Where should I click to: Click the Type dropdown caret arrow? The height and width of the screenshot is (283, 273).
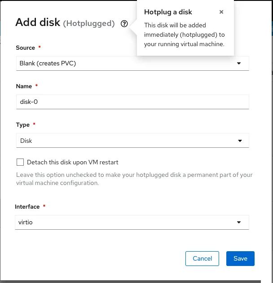239,141
